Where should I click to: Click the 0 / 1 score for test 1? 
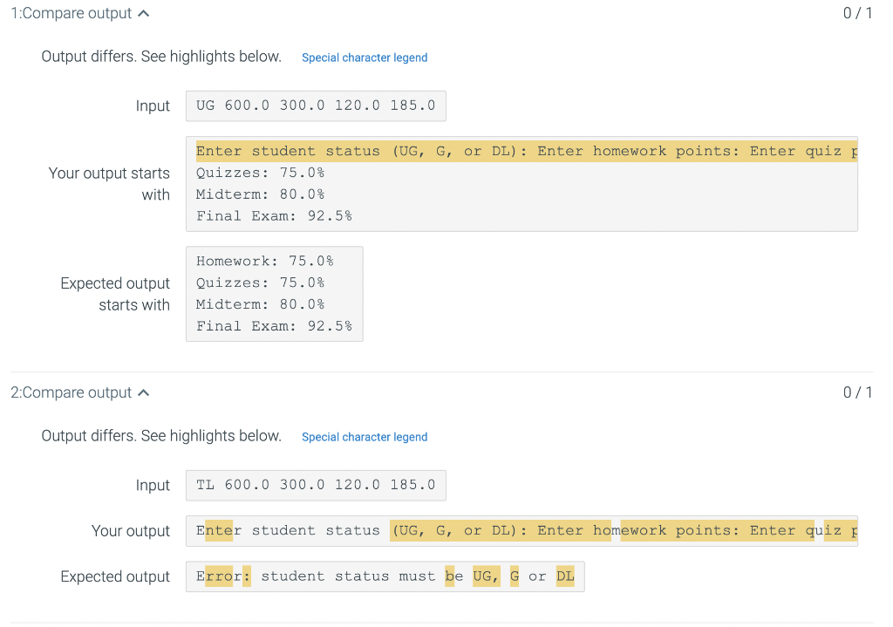(x=857, y=12)
